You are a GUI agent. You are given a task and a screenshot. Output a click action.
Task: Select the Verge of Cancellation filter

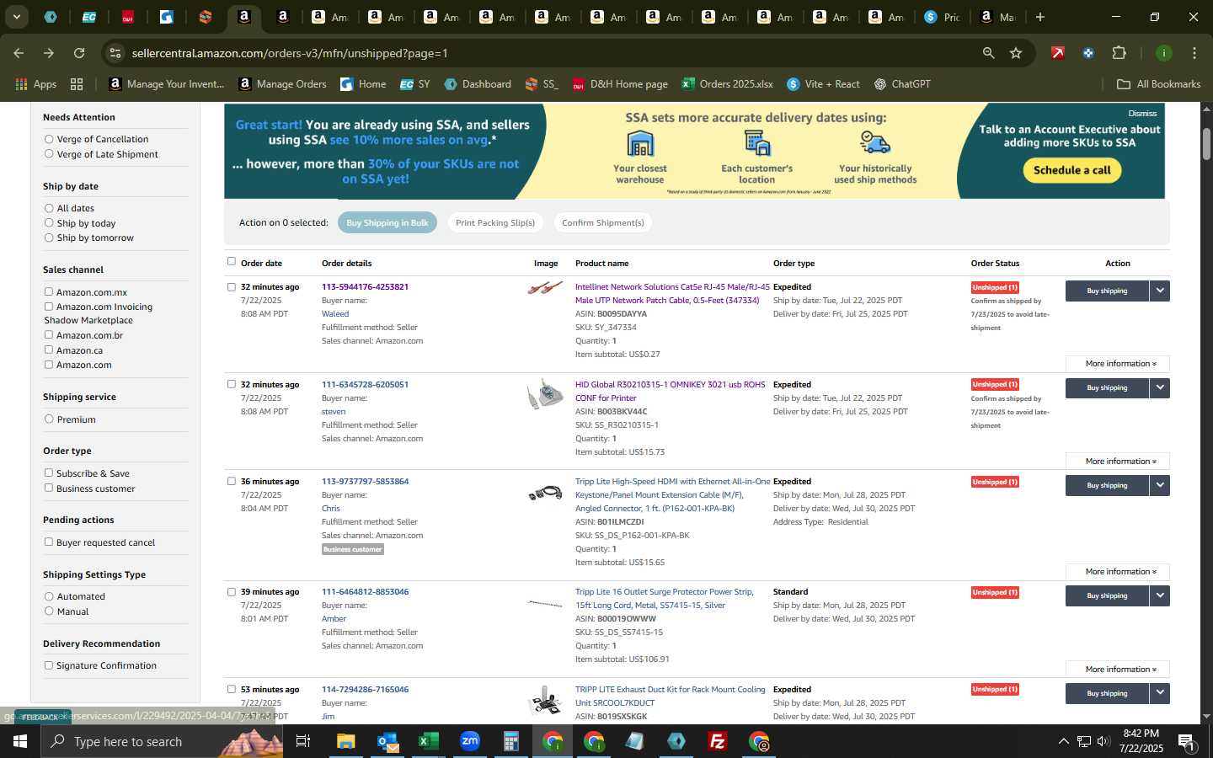point(49,139)
